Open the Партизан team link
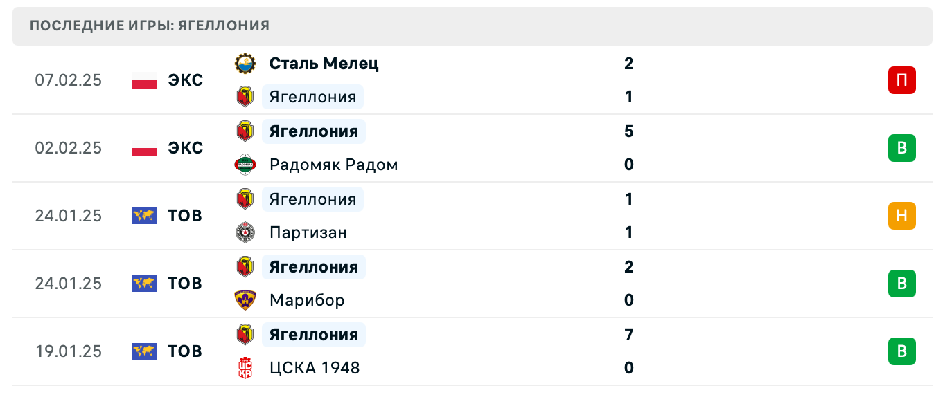 (x=308, y=232)
